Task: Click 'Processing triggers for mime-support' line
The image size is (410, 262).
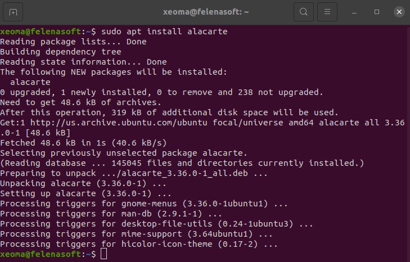Action: 136,234
